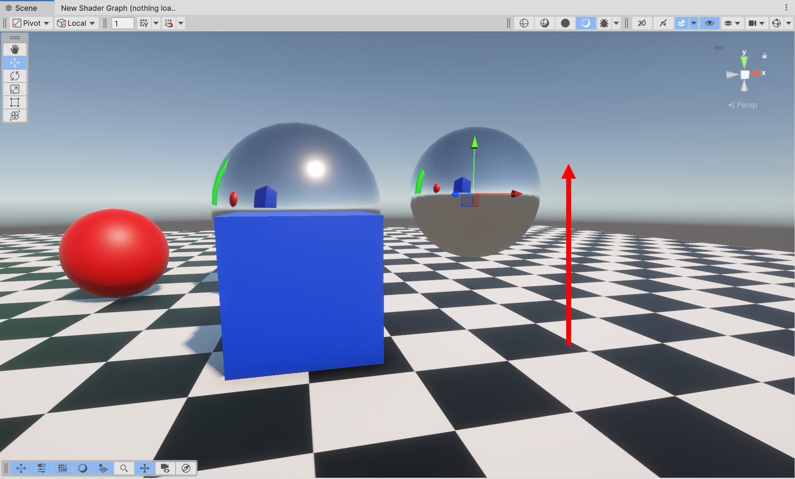Click the magnifier search overlay icon
The height and width of the screenshot is (479, 795).
click(x=124, y=468)
